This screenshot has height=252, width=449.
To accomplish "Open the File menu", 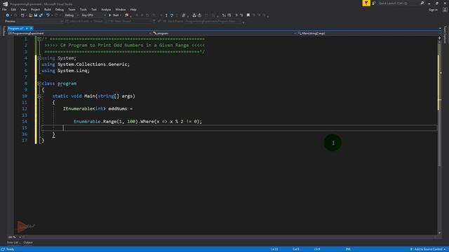I will [4, 9].
